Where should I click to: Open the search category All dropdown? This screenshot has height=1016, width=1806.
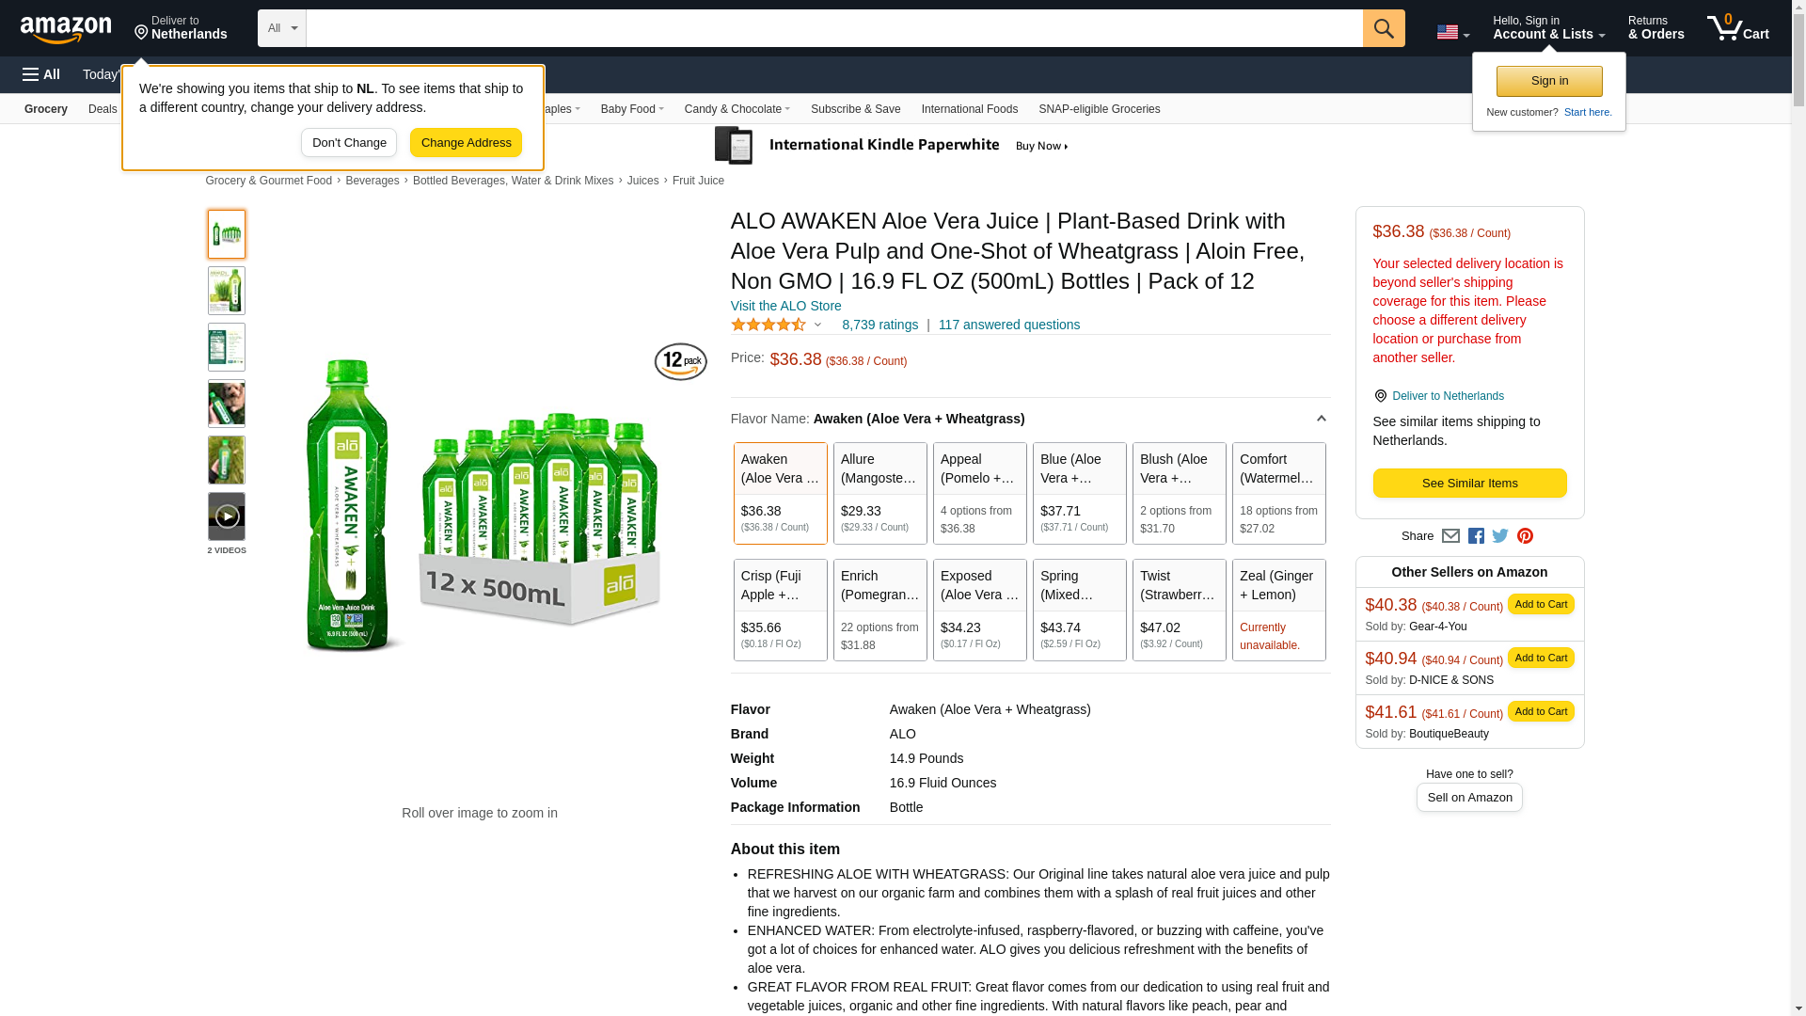pyautogui.click(x=282, y=28)
